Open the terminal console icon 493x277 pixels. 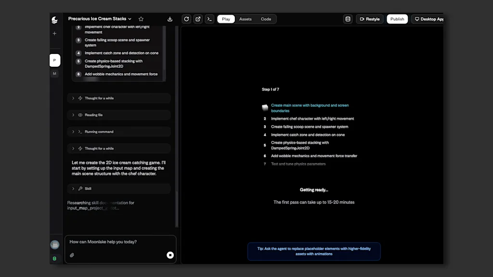tap(209, 19)
